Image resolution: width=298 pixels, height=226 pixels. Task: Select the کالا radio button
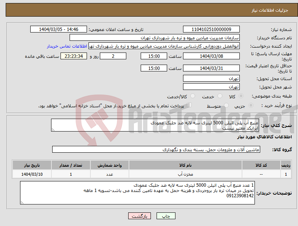point(241,96)
